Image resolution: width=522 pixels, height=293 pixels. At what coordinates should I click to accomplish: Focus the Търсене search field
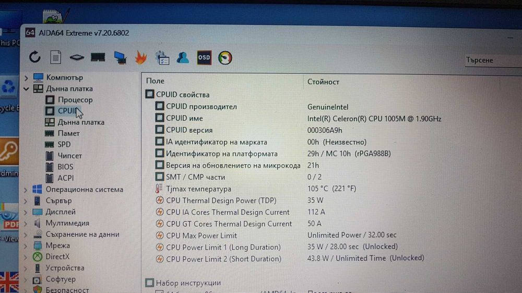click(494, 60)
